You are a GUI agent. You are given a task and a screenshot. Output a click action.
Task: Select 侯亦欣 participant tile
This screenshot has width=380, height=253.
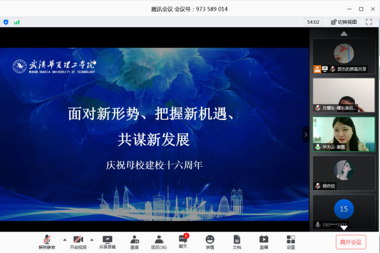(344, 173)
